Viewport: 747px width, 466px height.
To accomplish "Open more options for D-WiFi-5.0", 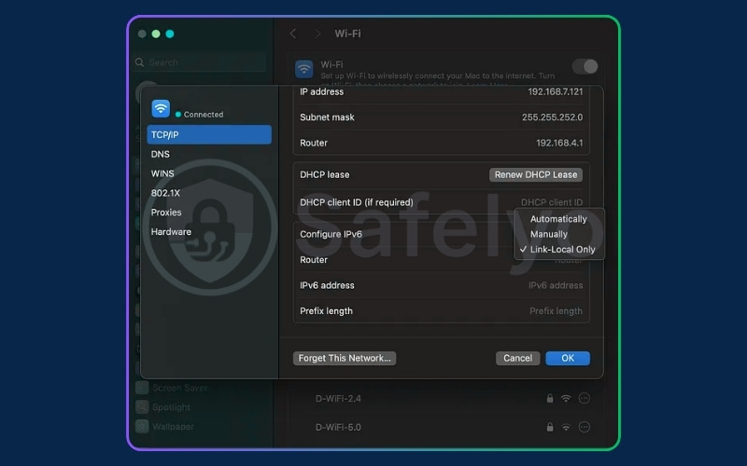I will click(585, 428).
